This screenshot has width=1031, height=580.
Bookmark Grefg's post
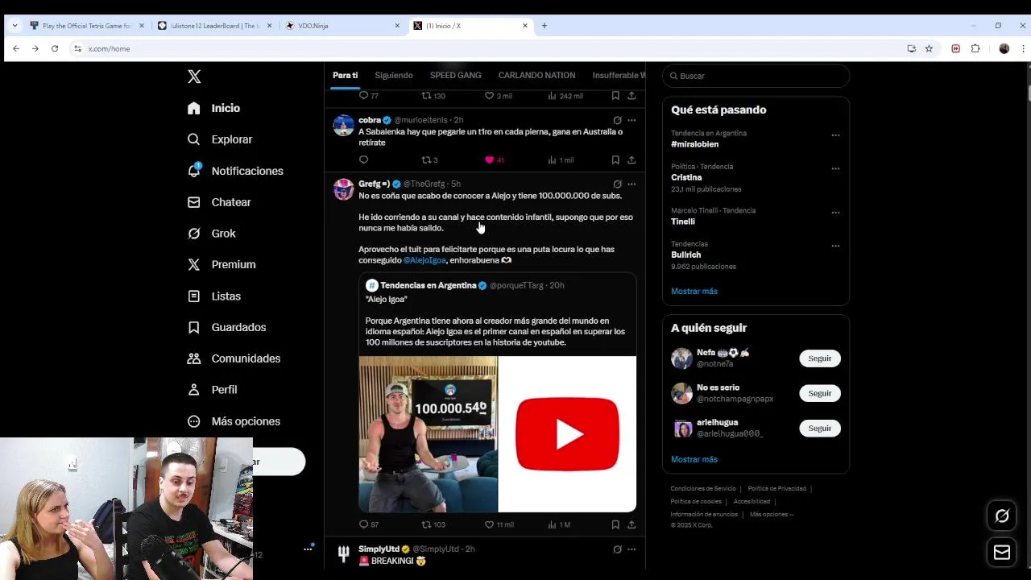[x=615, y=524]
